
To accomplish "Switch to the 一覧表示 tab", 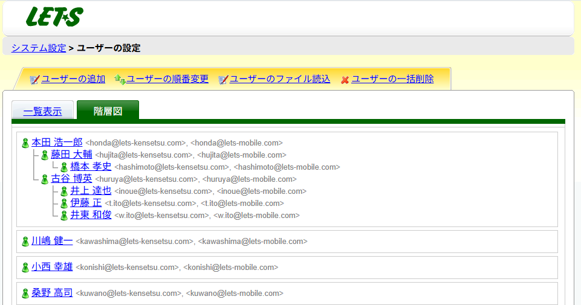I will click(42, 111).
